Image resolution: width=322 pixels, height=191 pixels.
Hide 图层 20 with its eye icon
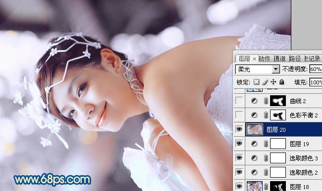tap(239, 129)
